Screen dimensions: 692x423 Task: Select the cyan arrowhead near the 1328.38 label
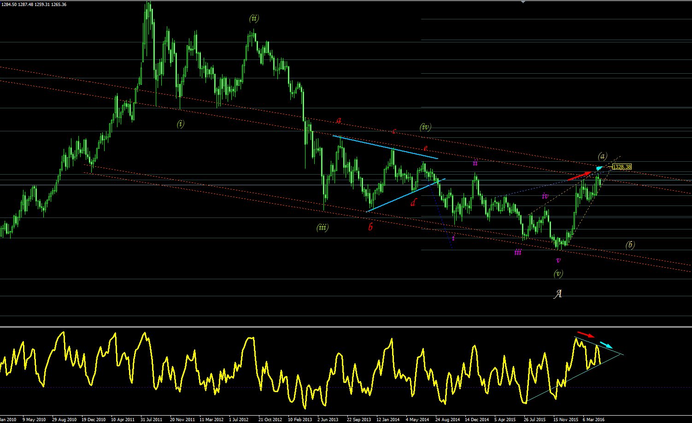click(599, 168)
